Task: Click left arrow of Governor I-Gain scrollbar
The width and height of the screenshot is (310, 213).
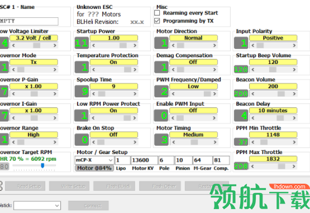Action: coord(13,118)
